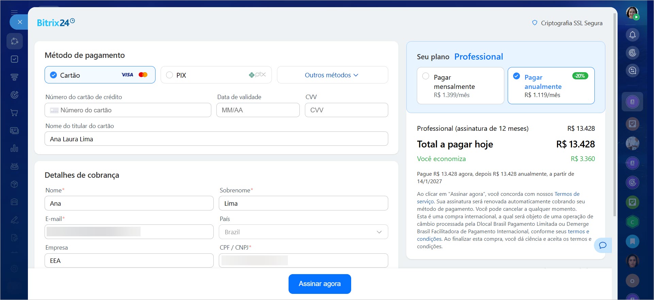Open the tasks checkmark icon in sidebar
Viewport: 654px width, 300px height.
(14, 59)
